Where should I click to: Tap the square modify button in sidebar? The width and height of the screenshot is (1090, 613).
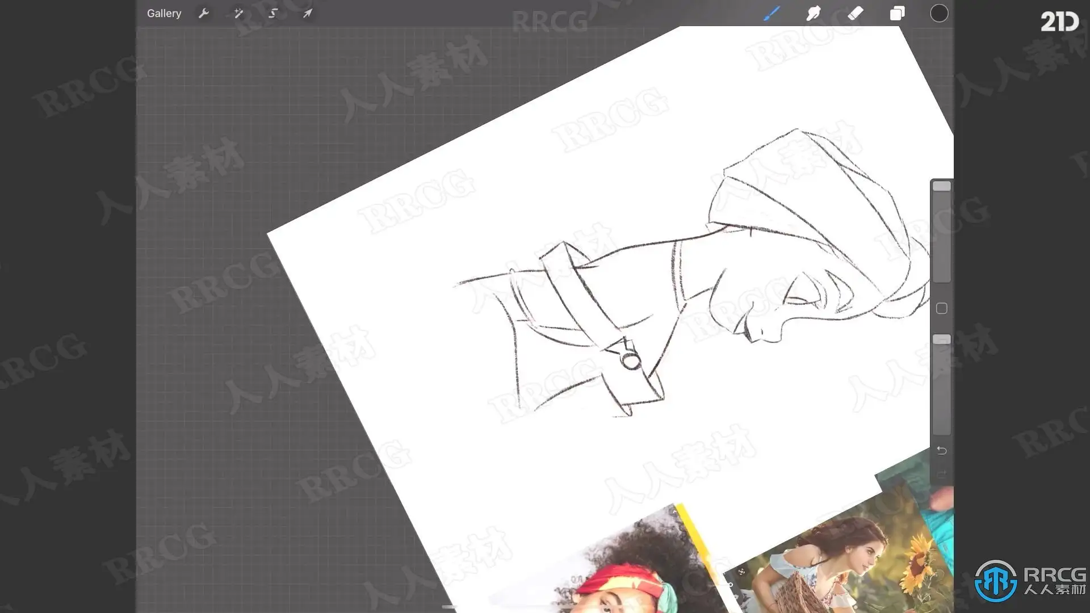click(941, 308)
